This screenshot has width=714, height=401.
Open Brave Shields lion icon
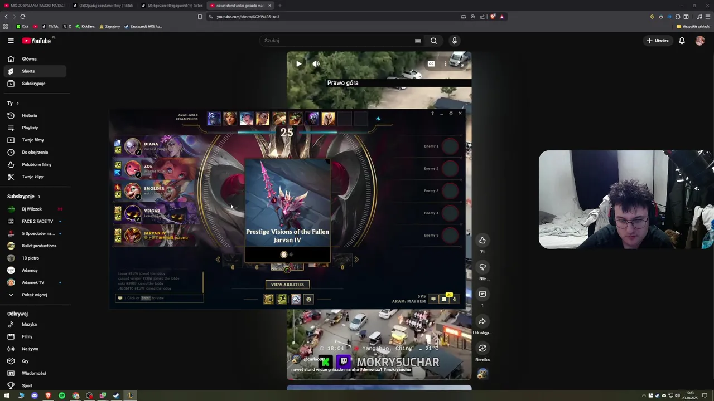493,17
